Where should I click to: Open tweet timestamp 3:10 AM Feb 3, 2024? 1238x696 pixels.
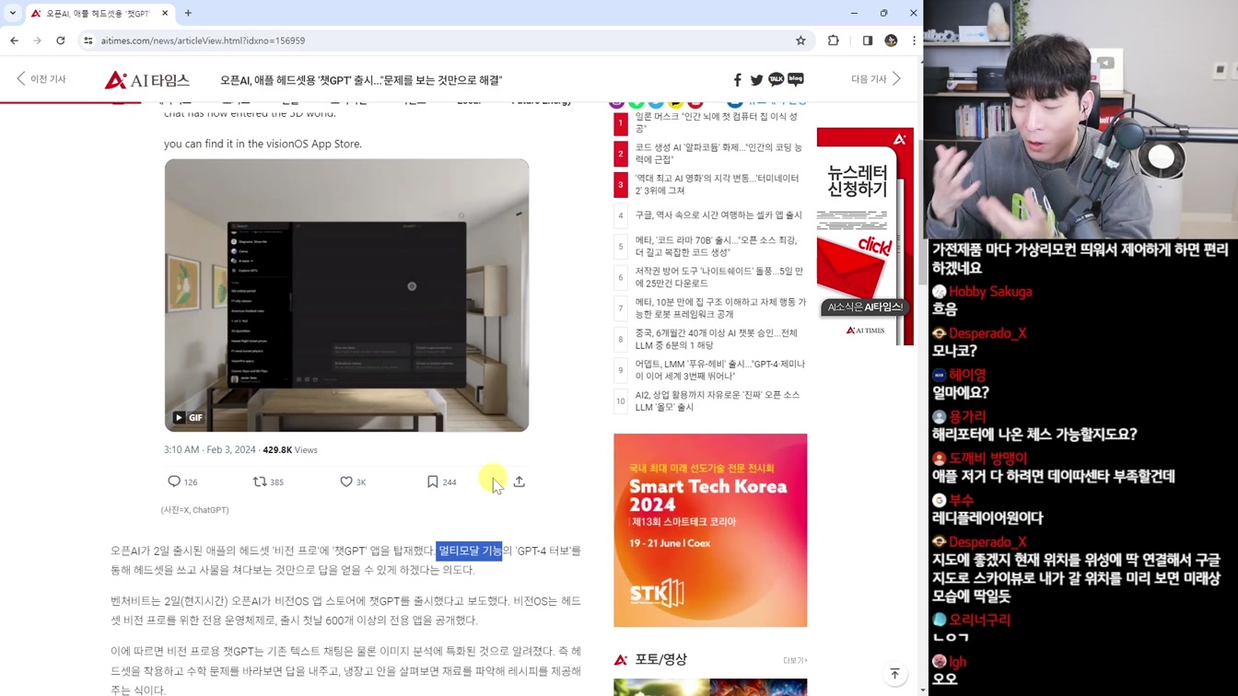[210, 450]
